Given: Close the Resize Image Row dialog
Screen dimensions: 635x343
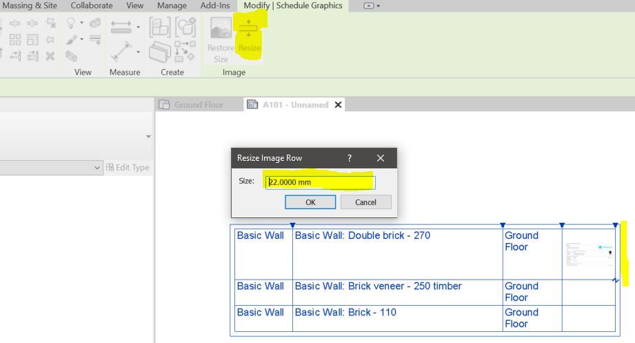Looking at the screenshot, I should 381,158.
